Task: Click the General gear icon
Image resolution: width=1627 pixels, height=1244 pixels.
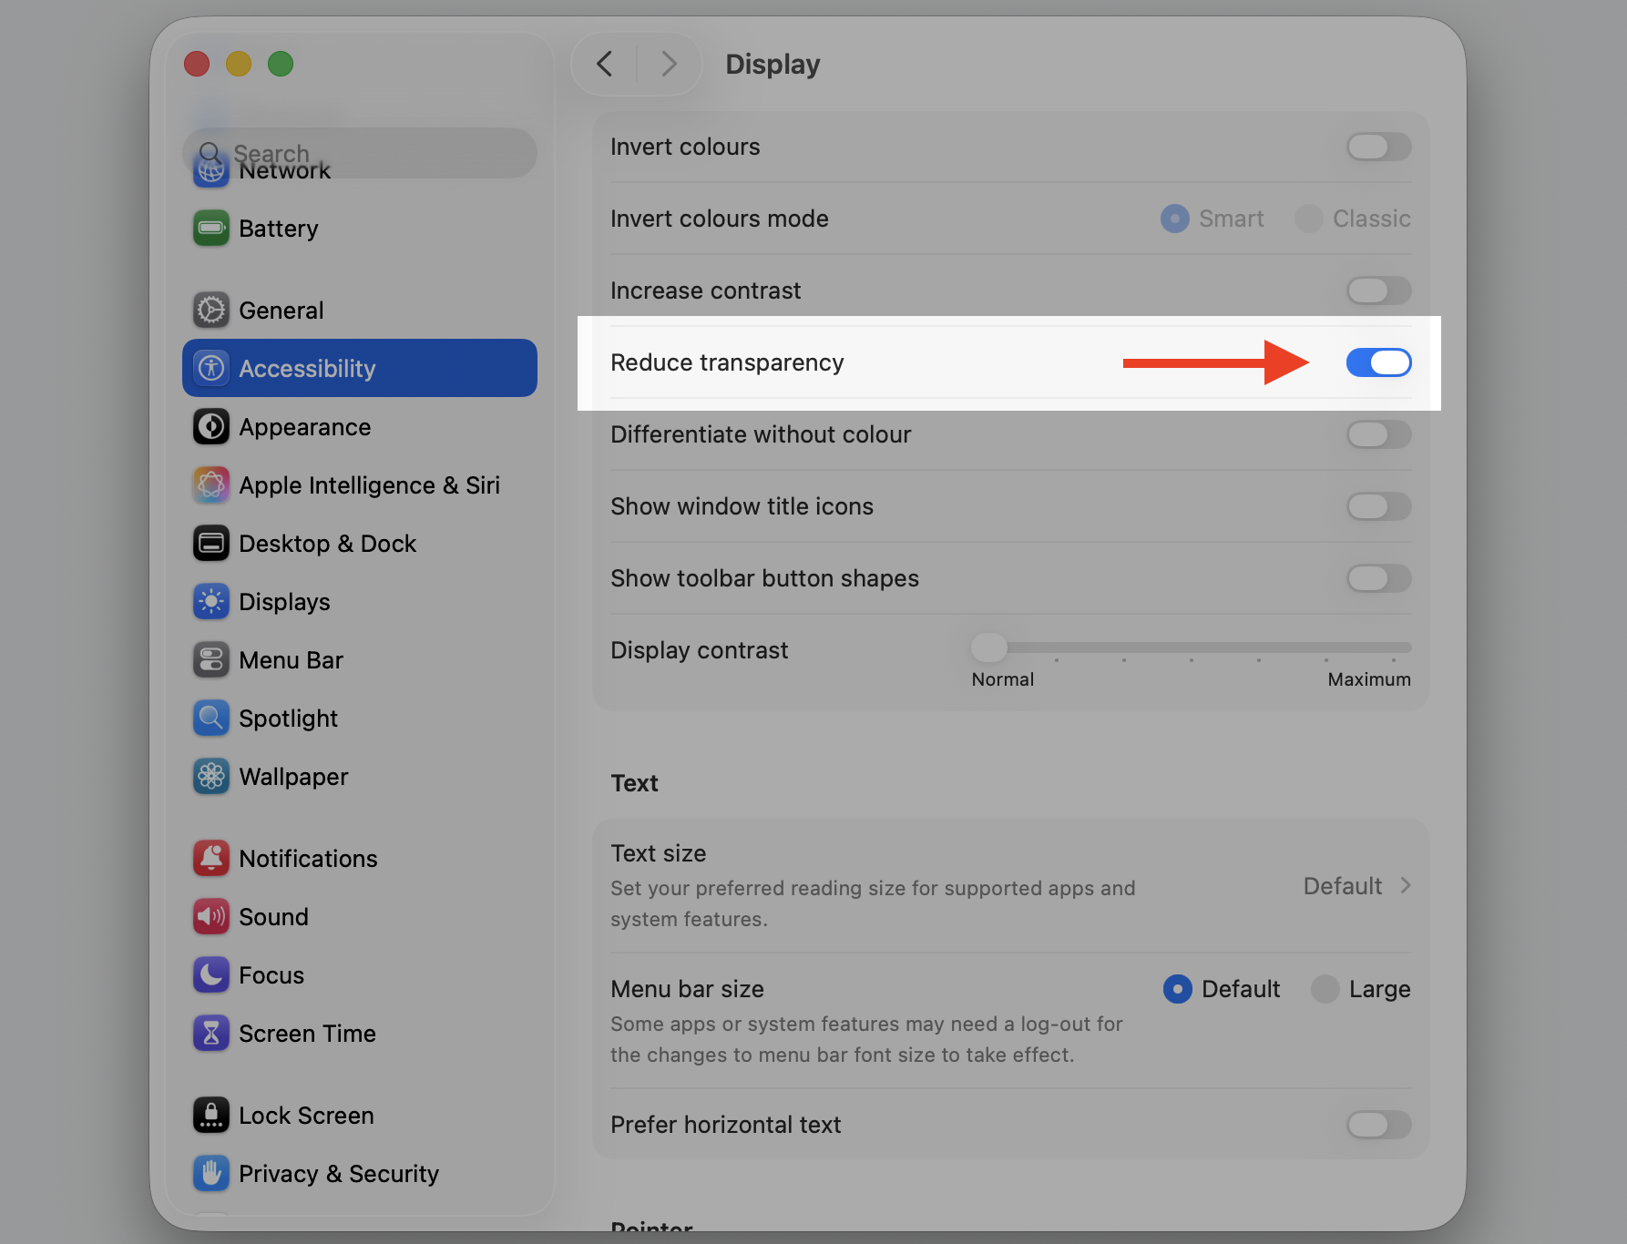Action: (211, 310)
